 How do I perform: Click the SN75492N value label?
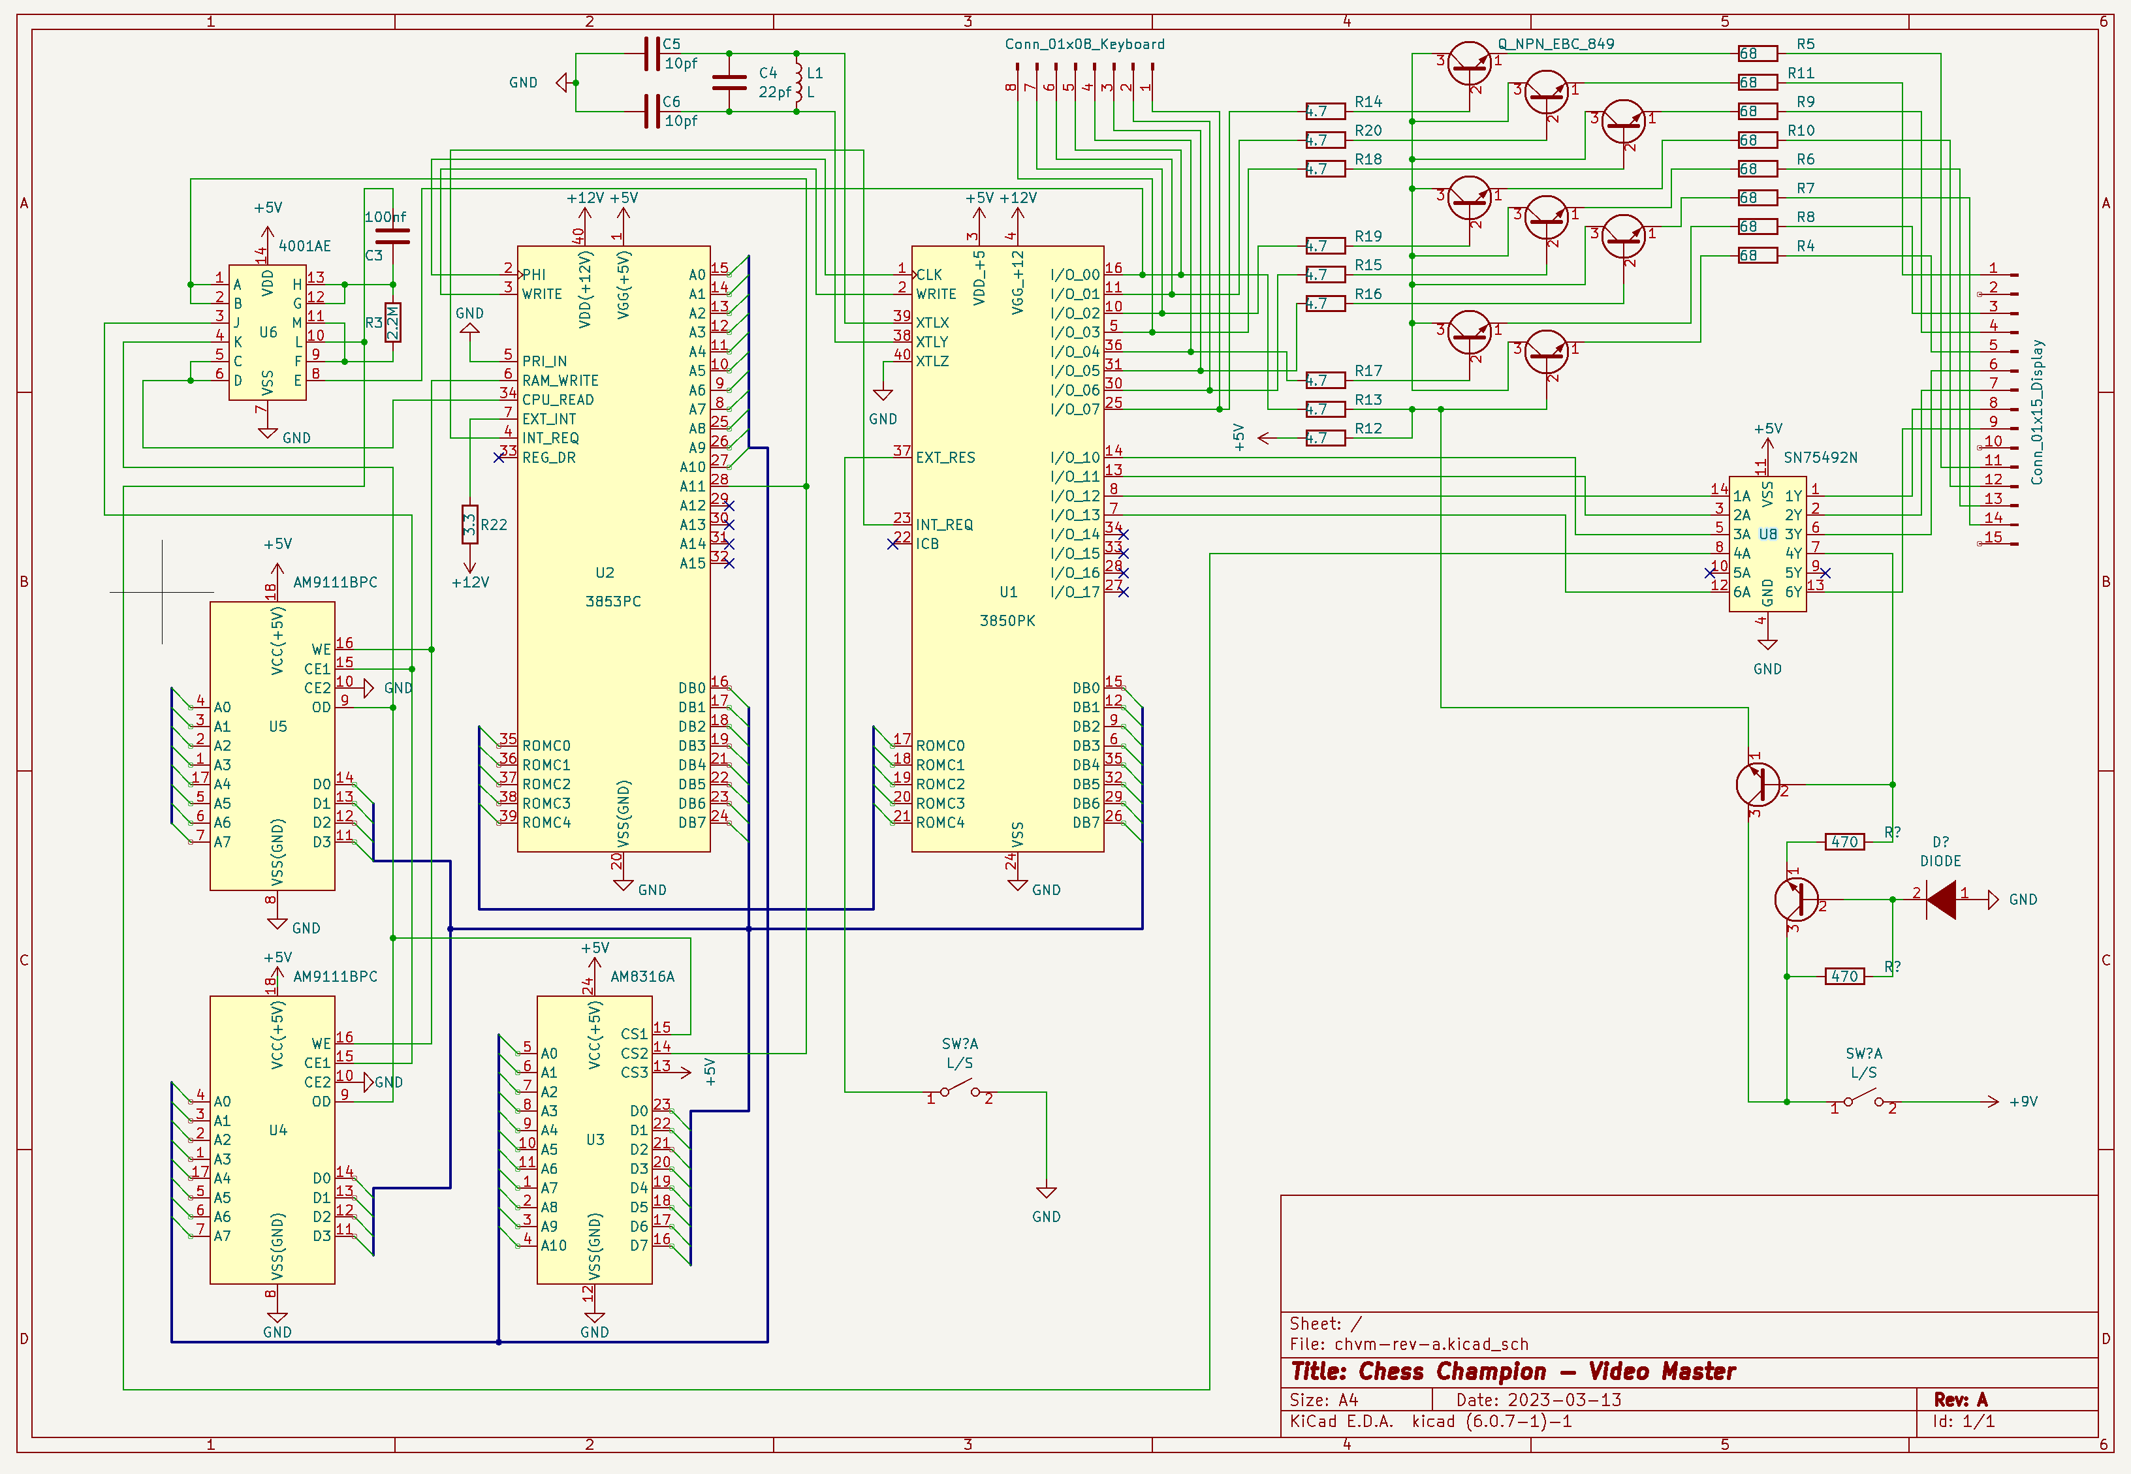coord(1821,457)
